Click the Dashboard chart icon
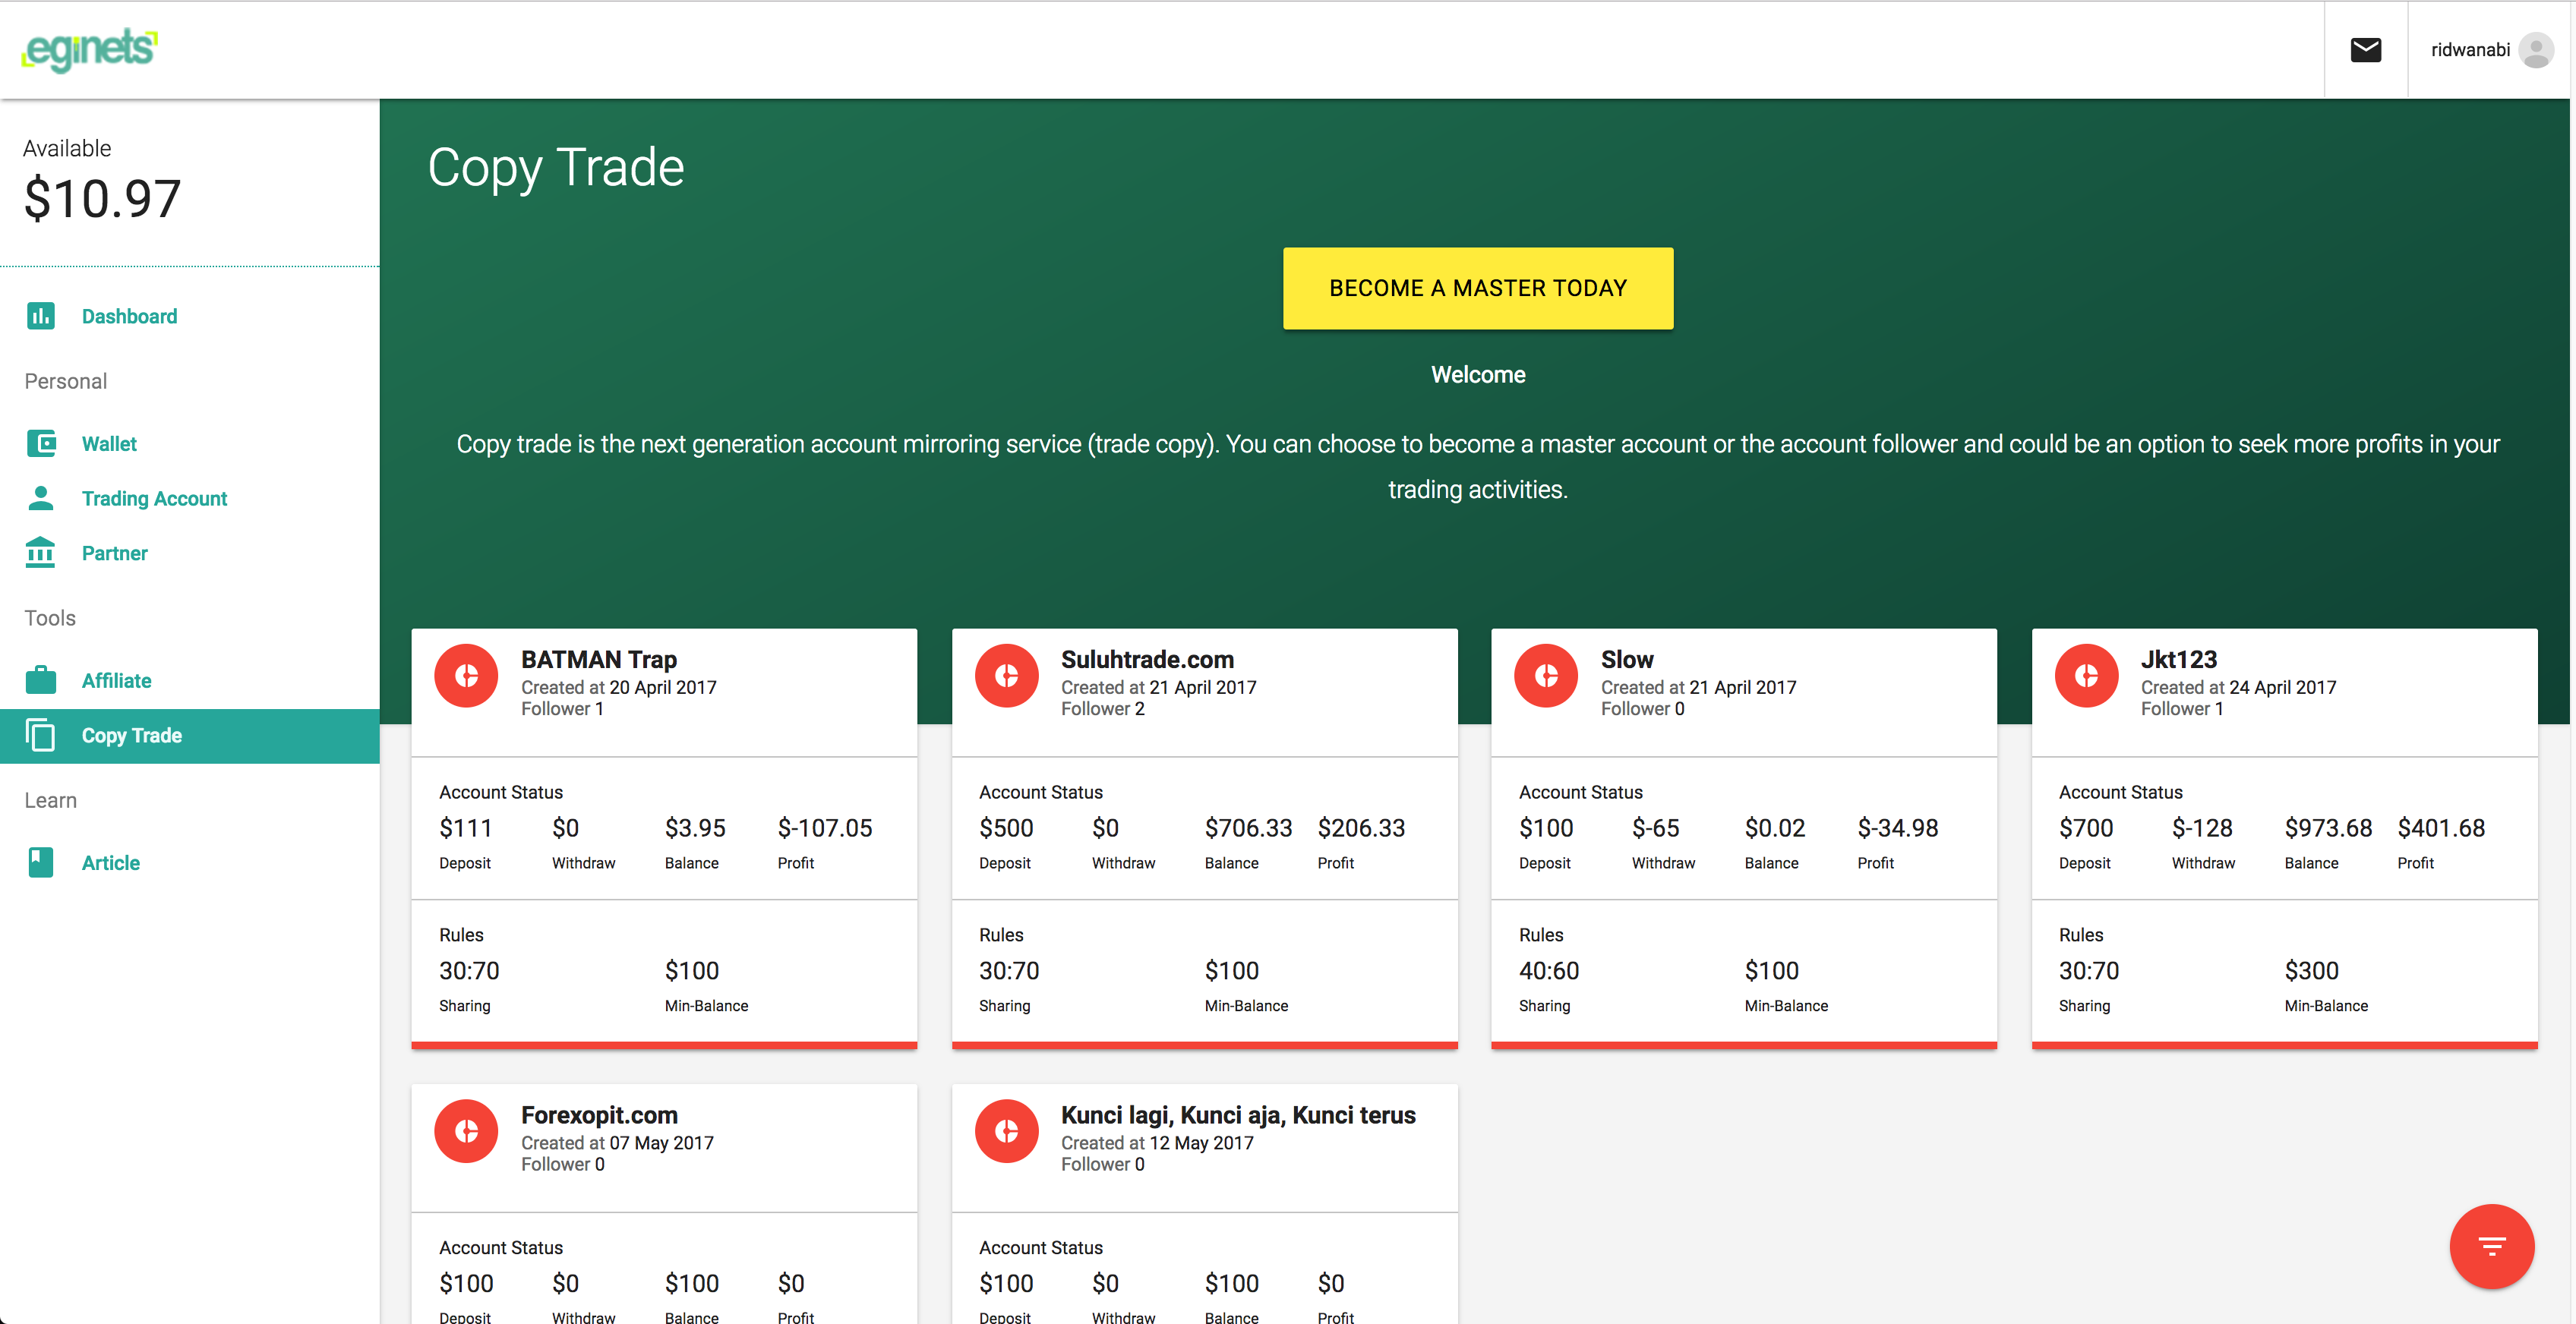This screenshot has width=2576, height=1324. pos(41,316)
